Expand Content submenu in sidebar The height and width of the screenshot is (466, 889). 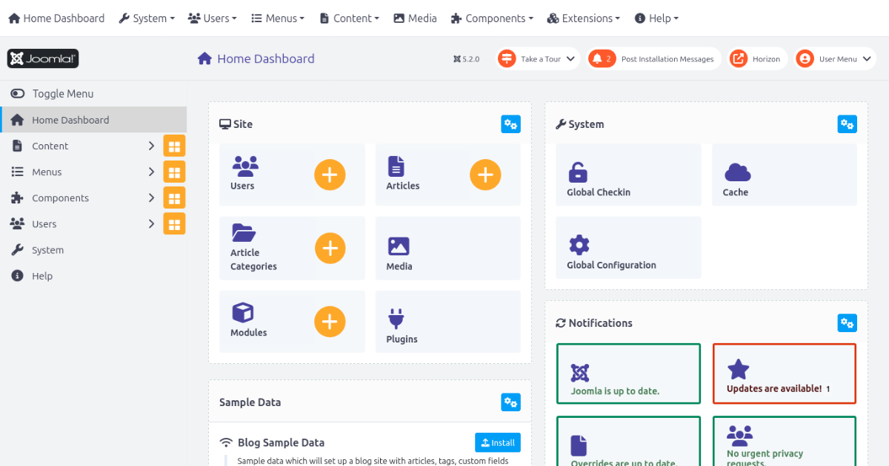[151, 146]
